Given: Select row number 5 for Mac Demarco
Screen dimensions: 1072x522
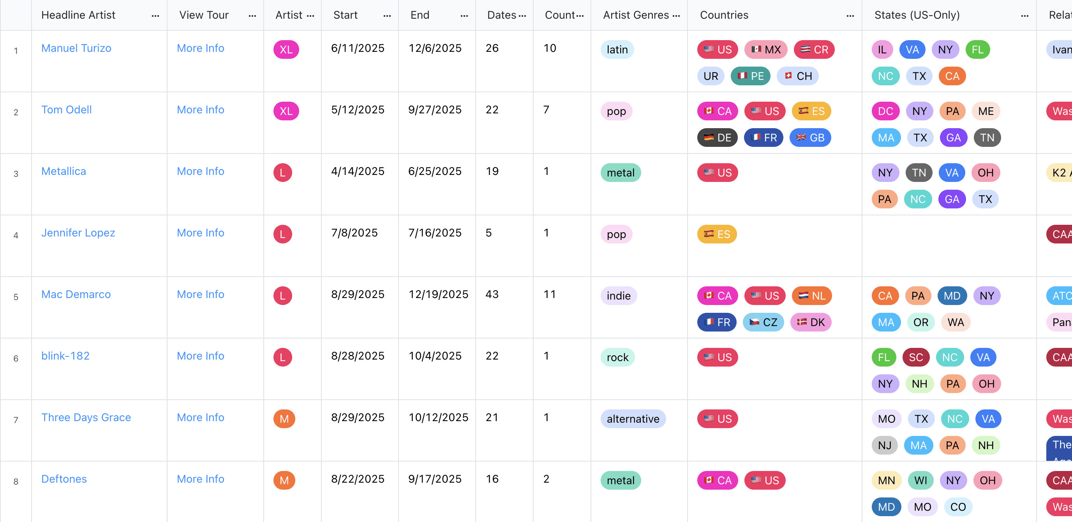Looking at the screenshot, I should (x=16, y=297).
